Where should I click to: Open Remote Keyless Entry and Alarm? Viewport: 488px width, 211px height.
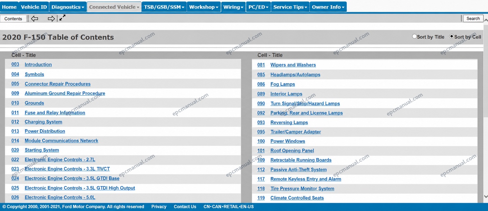click(306, 179)
